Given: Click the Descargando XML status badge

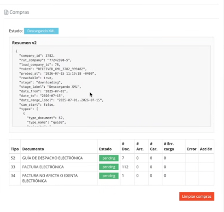Looking at the screenshot, I should point(41,31).
